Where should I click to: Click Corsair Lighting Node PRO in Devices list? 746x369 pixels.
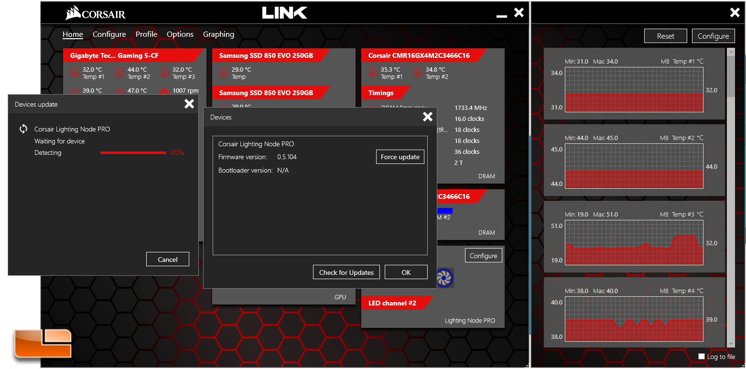click(256, 144)
